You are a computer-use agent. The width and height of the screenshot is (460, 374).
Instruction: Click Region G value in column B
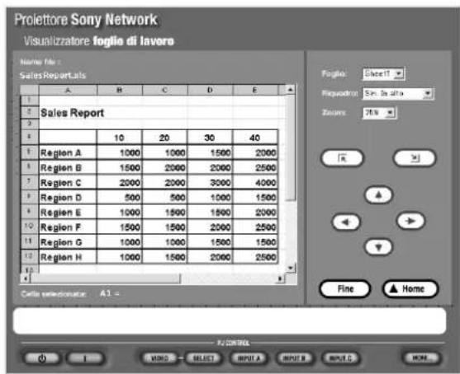point(120,242)
